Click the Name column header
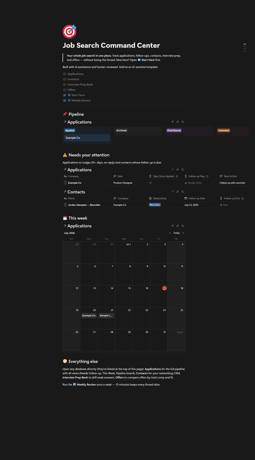This screenshot has width=255, height=460. click(87, 198)
